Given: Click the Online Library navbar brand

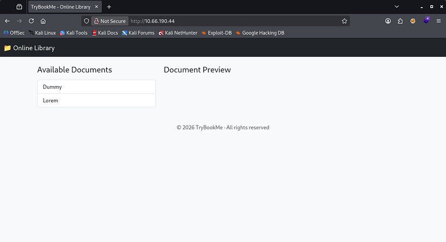Looking at the screenshot, I should pos(29,48).
